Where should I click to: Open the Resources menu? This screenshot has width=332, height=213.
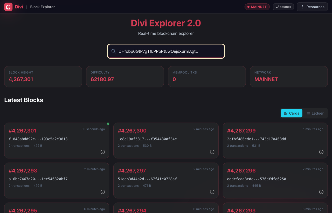click(x=312, y=7)
